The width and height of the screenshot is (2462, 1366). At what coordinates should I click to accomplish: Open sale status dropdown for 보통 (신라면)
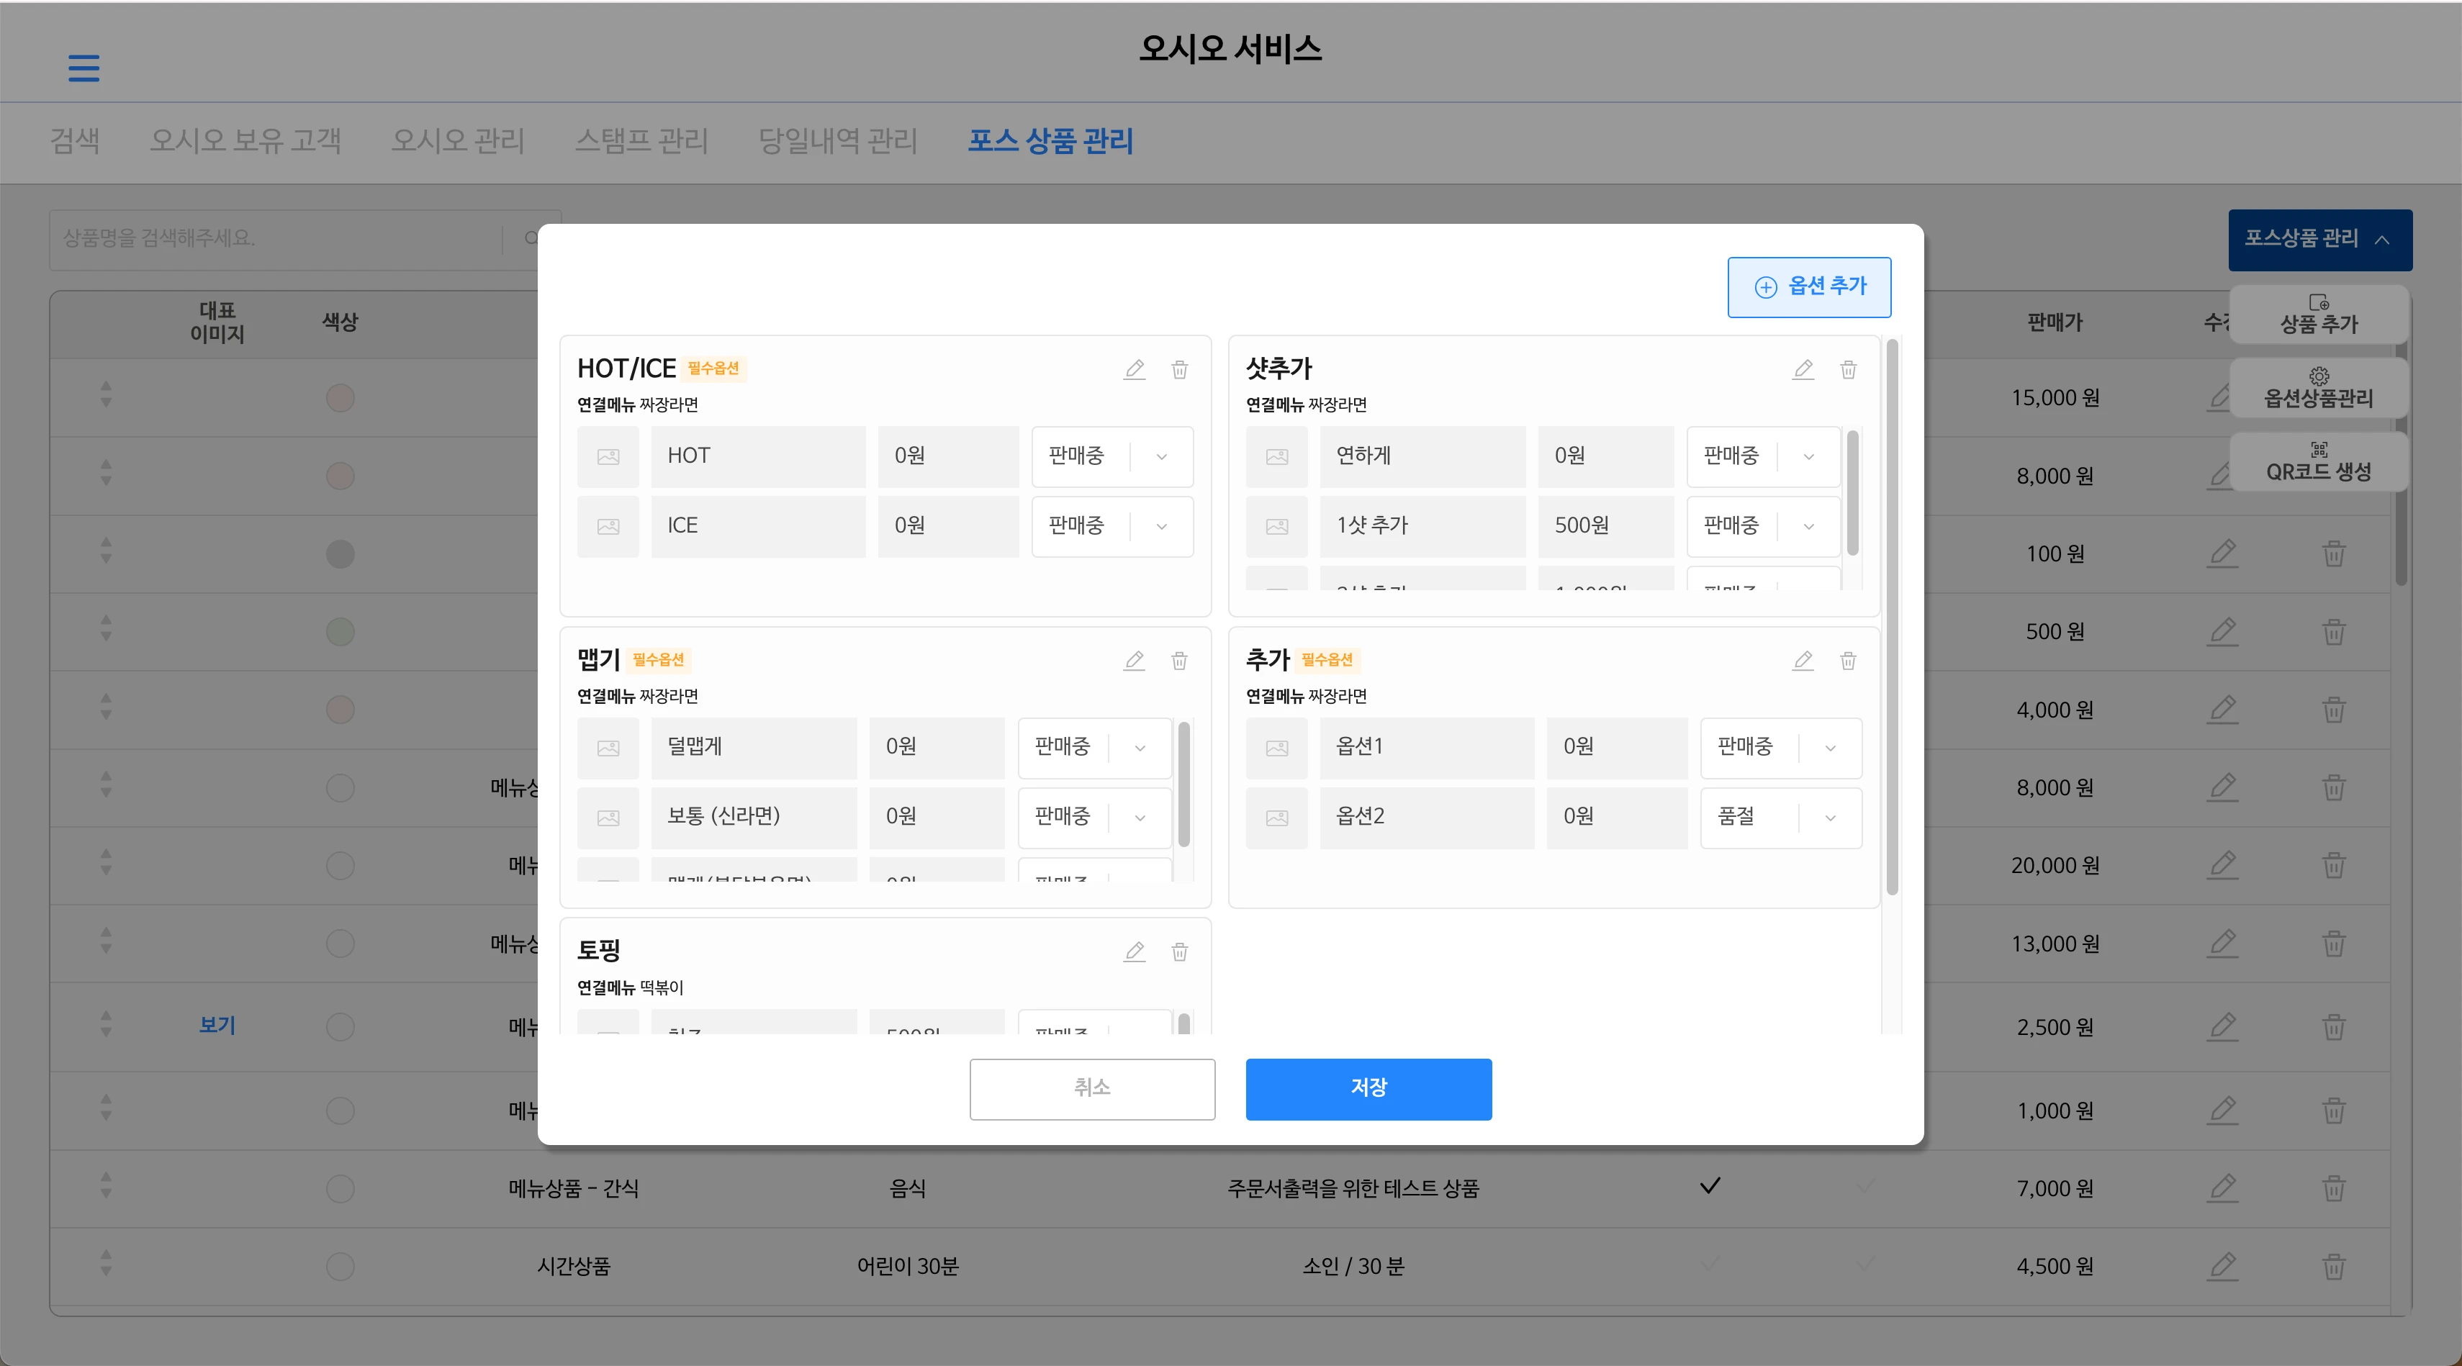(1095, 818)
